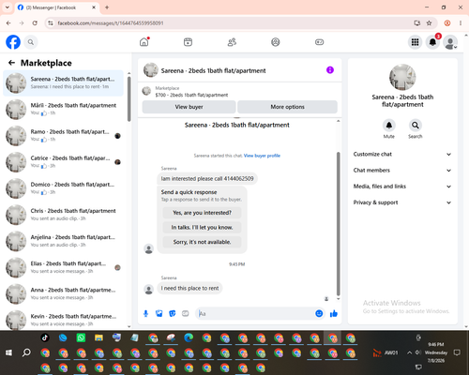Record a voice clip microphone icon
The height and width of the screenshot is (375, 469).
click(145, 313)
